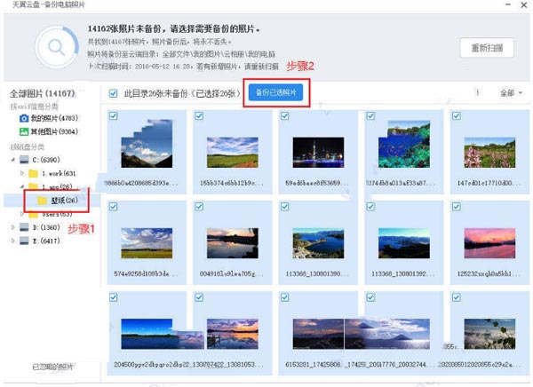Collapse the C:(6390) drive tree node

point(13,160)
